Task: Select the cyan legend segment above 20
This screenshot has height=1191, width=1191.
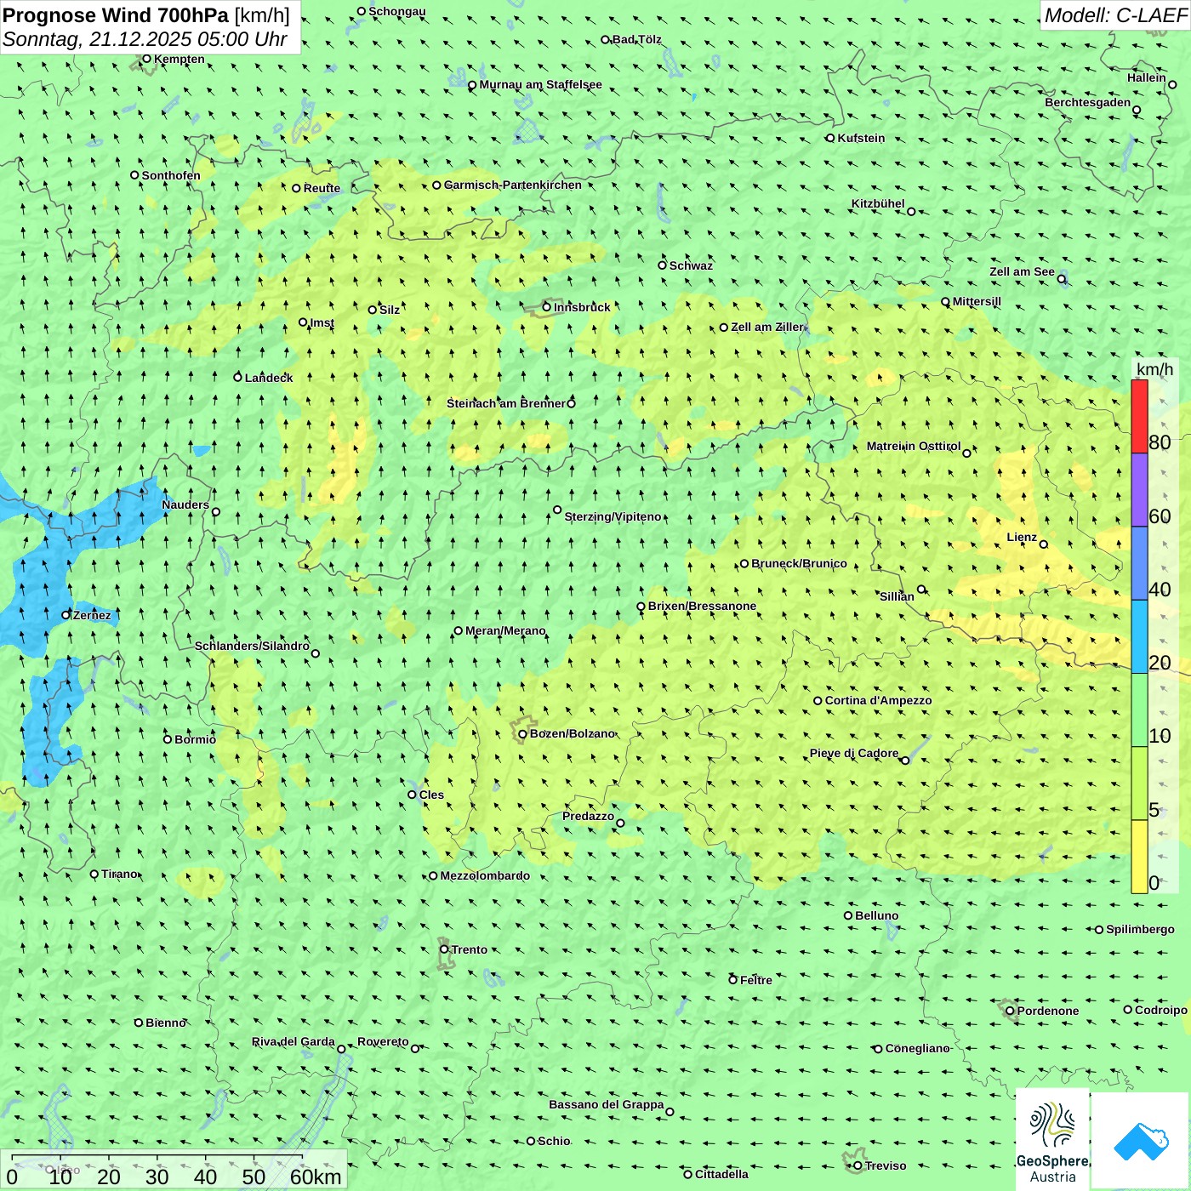Action: click(x=1139, y=637)
